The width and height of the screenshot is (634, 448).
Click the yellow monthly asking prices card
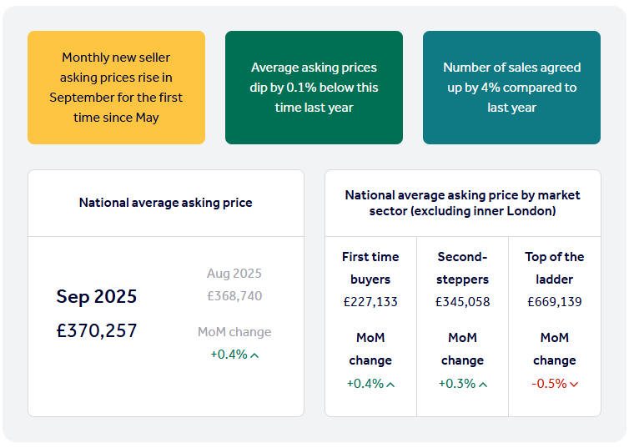pos(116,88)
